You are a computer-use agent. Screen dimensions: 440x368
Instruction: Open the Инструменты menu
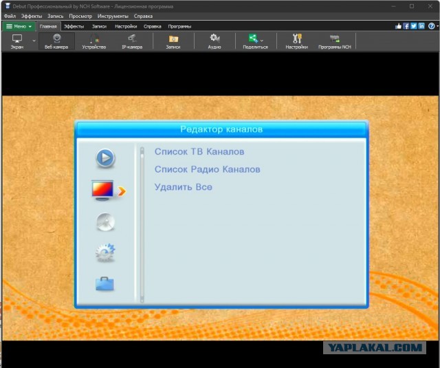(113, 16)
